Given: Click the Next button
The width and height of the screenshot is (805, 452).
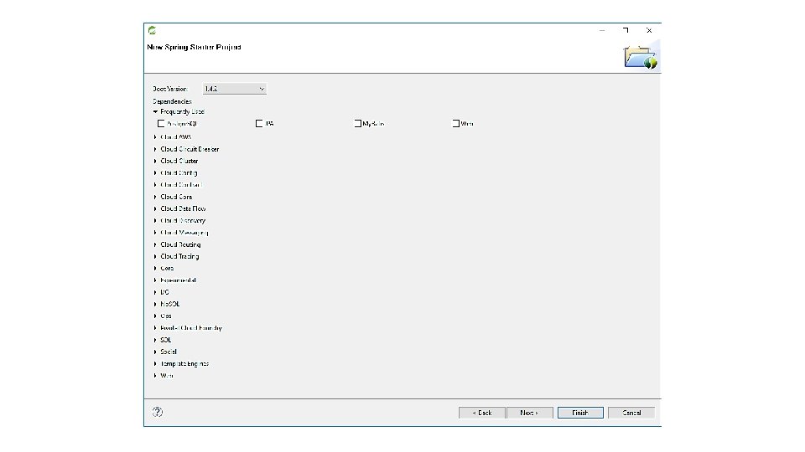Looking at the screenshot, I should click(x=529, y=413).
